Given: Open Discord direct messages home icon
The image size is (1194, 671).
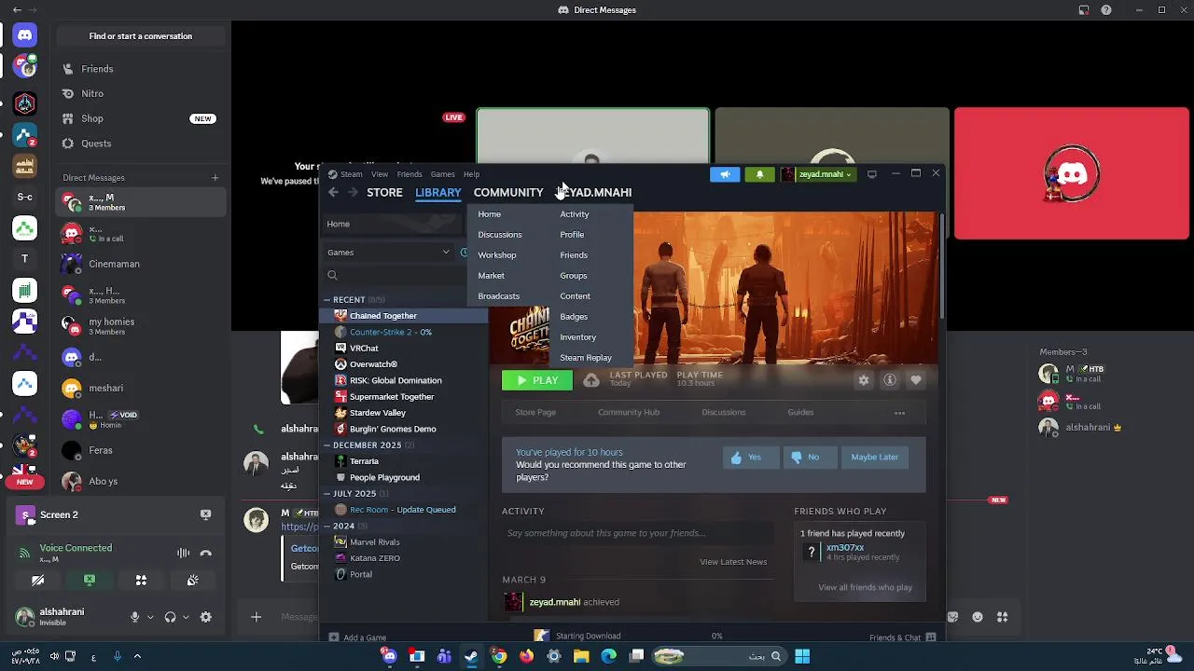Looking at the screenshot, I should 25,35.
